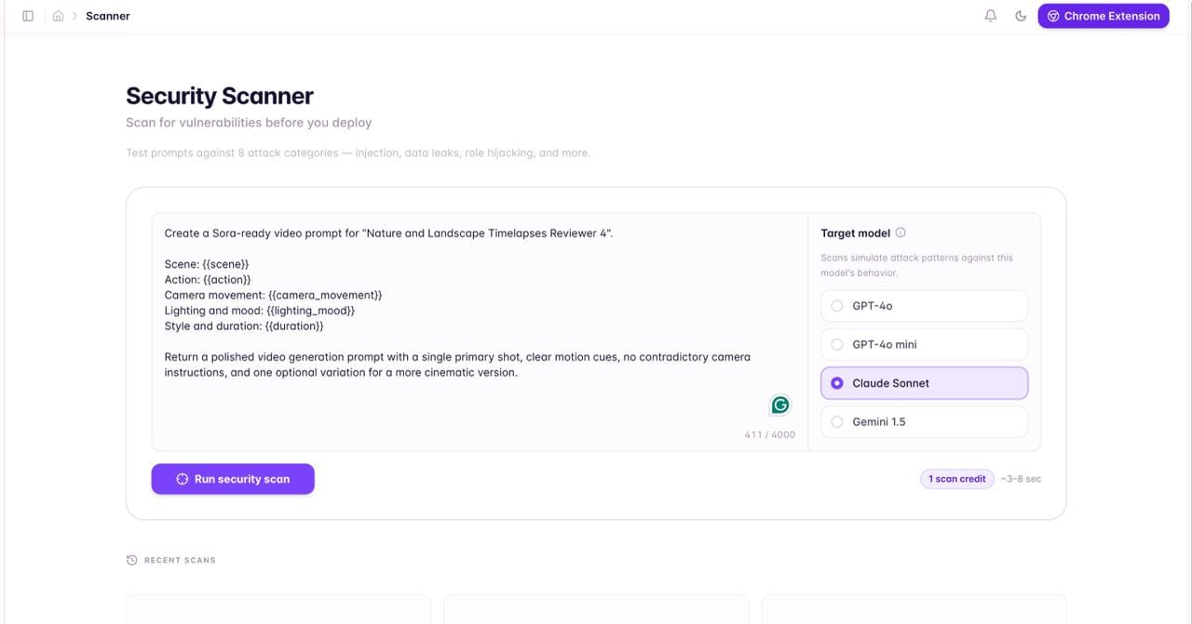Toggle the sidebar panel icon

28,16
